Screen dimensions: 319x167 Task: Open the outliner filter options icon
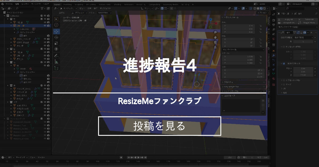pyautogui.click(x=42, y=8)
